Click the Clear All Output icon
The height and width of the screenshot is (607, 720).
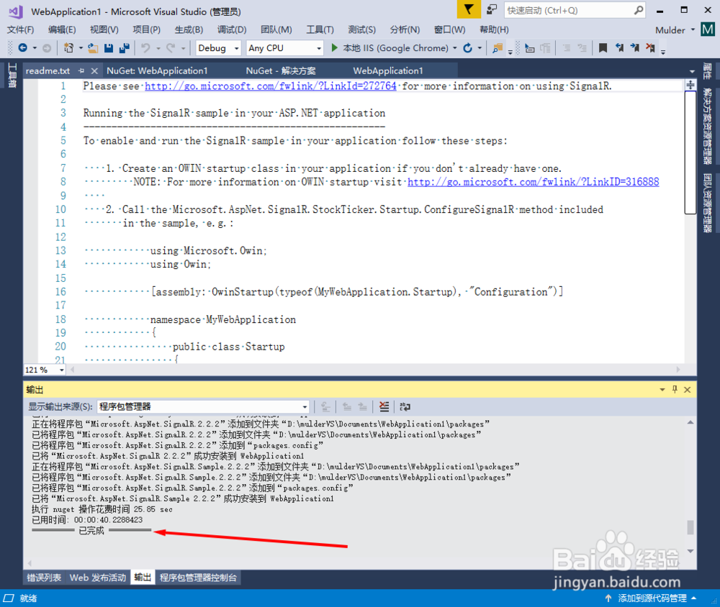click(x=384, y=406)
